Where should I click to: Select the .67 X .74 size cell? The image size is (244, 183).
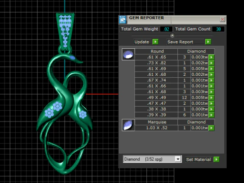coord(157,80)
